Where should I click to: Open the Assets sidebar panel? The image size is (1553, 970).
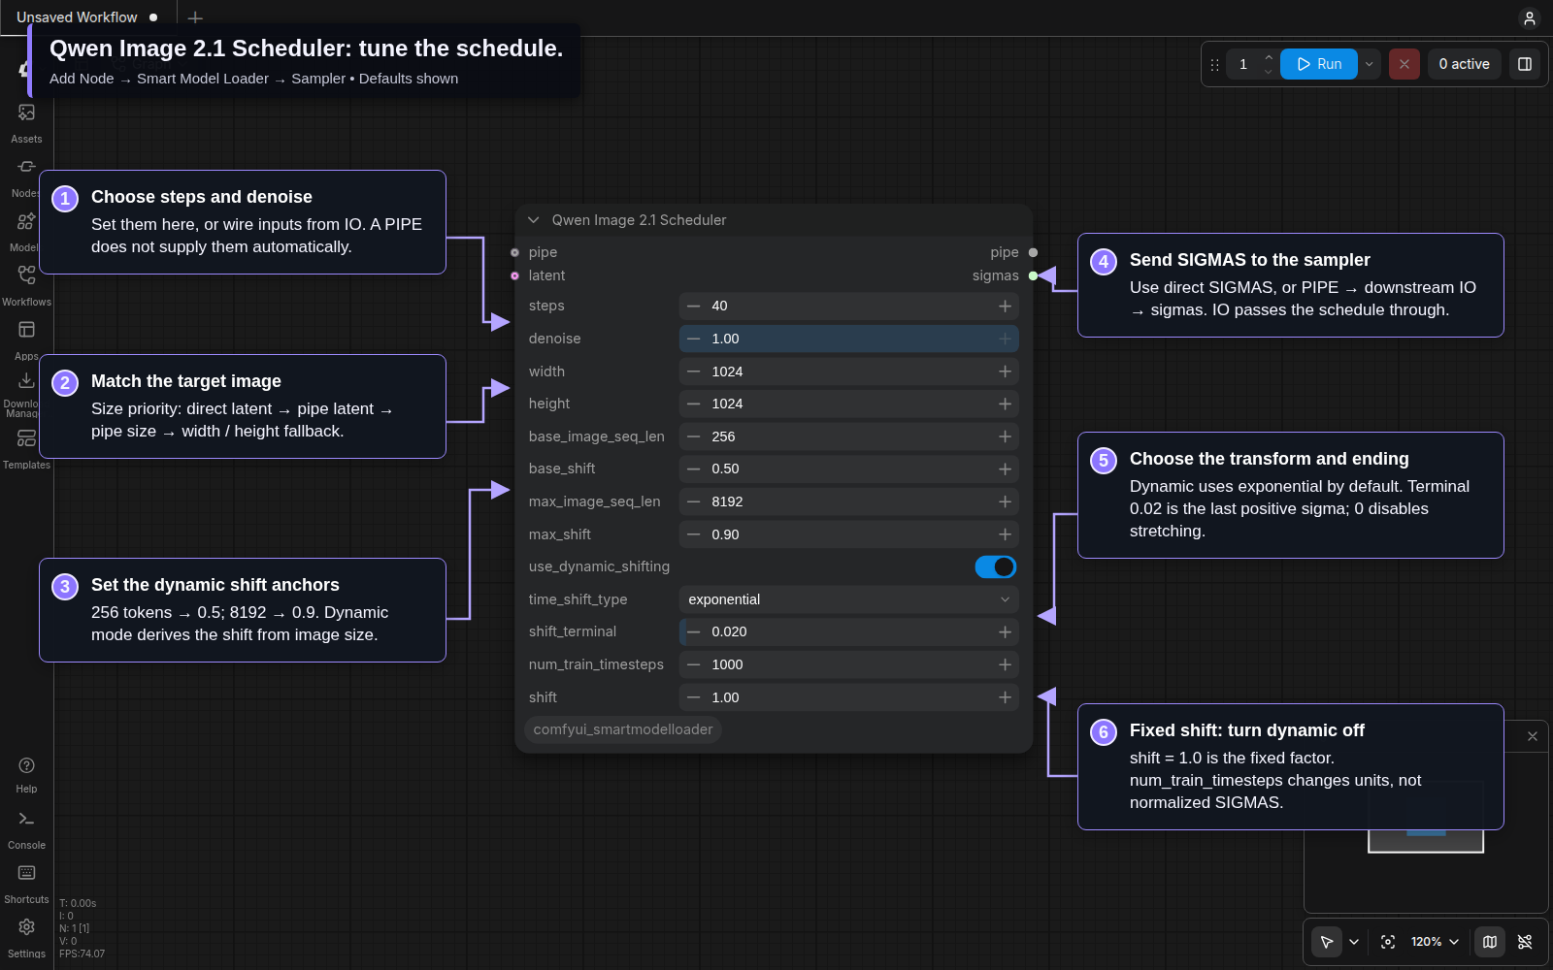(x=26, y=122)
